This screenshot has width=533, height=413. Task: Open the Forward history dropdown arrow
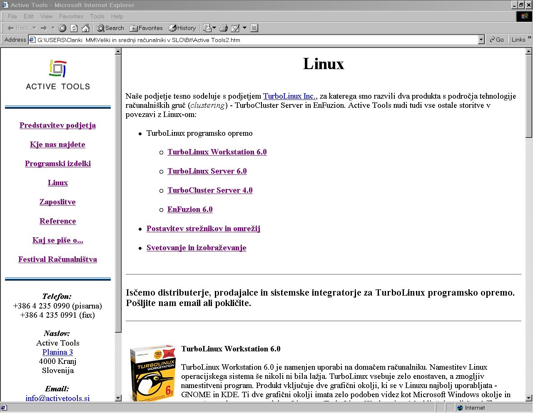(x=53, y=28)
